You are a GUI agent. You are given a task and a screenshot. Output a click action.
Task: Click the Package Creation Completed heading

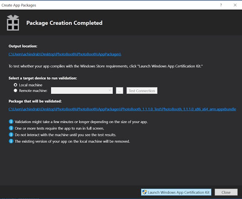65,23
